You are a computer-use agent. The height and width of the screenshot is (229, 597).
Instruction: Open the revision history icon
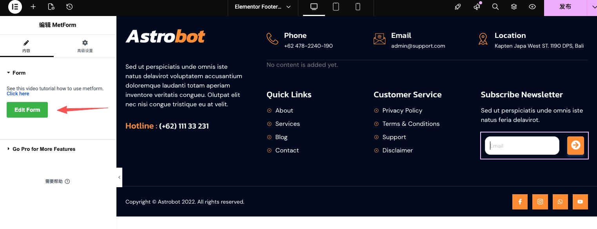pos(69,7)
